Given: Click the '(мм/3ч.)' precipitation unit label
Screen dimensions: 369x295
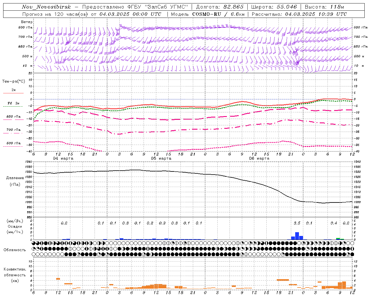Looking at the screenshot, I should coord(15,221).
